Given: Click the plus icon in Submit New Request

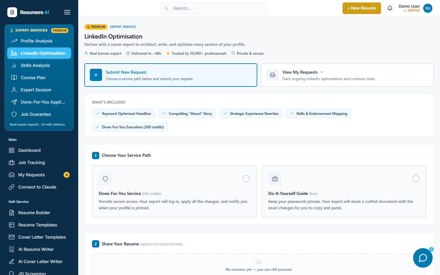Looking at the screenshot, I should click(x=96, y=75).
